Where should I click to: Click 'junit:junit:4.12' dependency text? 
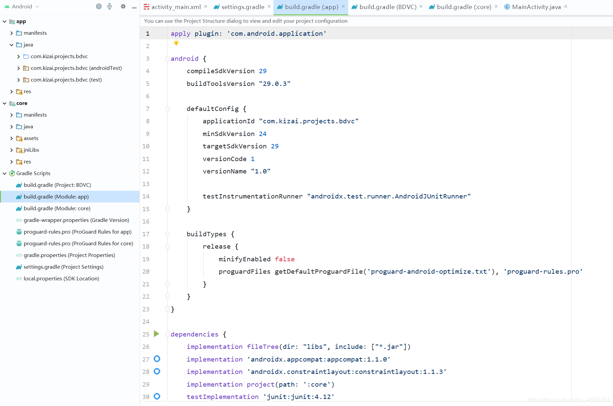tap(299, 397)
